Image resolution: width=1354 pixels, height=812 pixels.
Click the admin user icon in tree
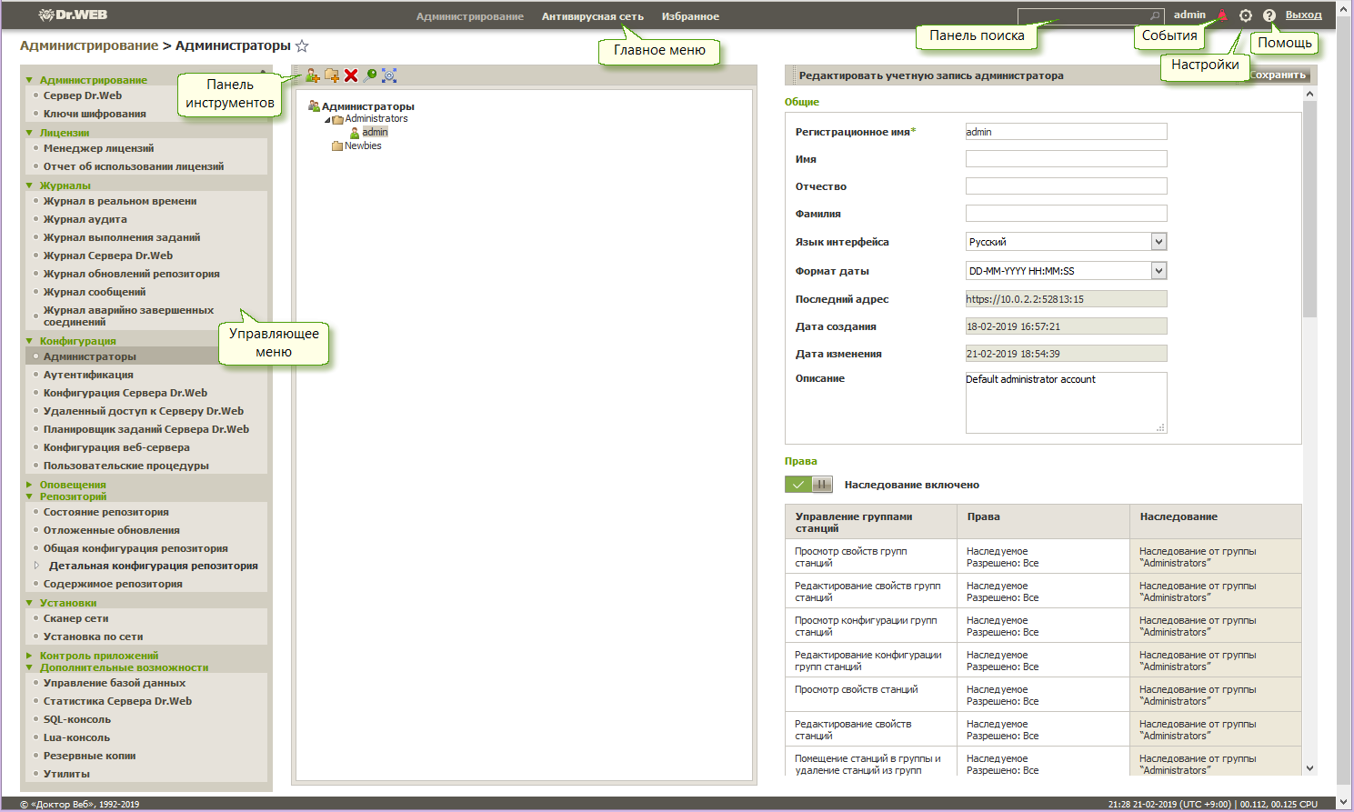[355, 133]
